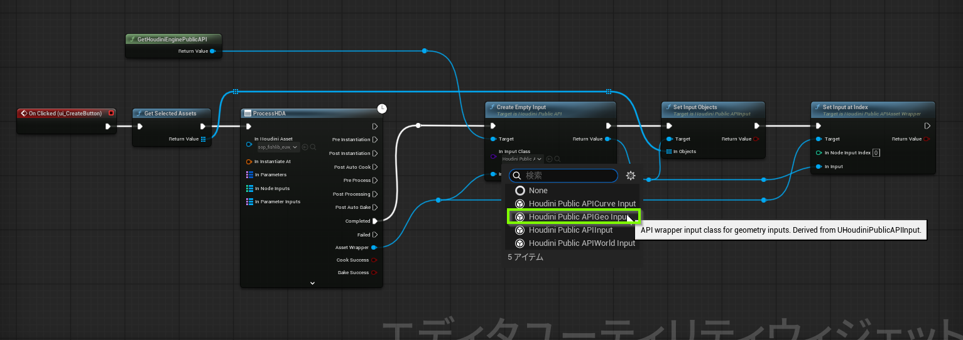
Task: Click Use Selected arrow beside In Houdini Asset
Action: [305, 147]
